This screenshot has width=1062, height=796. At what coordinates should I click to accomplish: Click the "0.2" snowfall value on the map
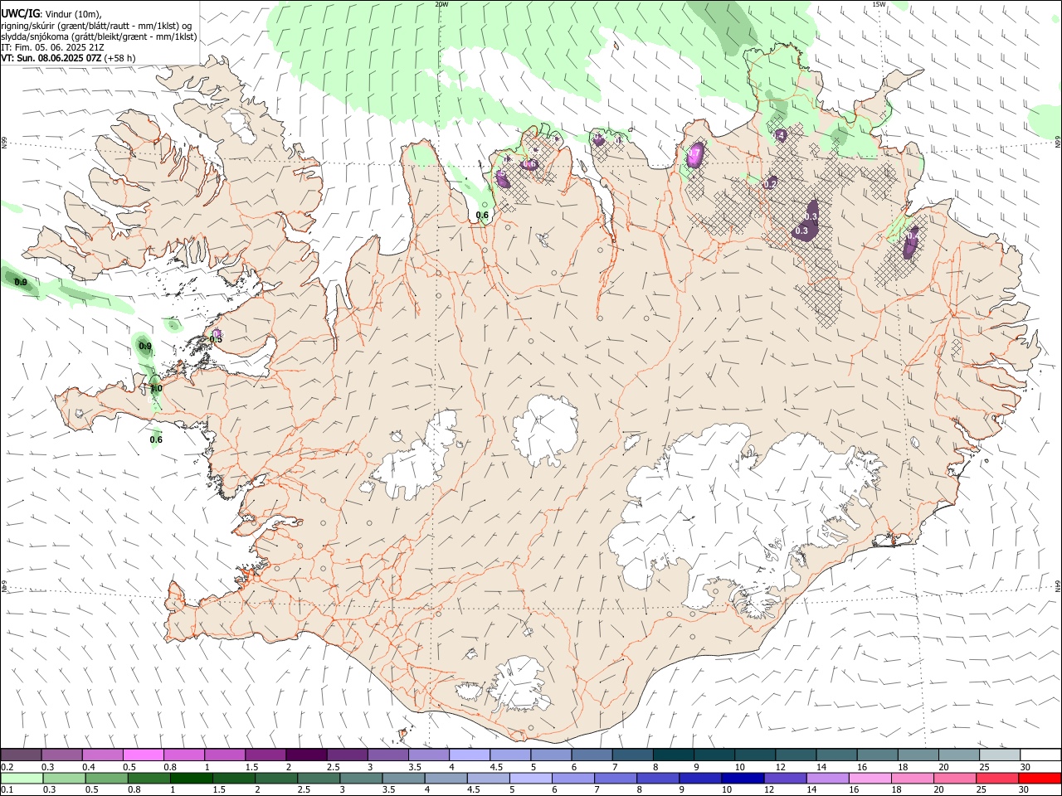[770, 184]
